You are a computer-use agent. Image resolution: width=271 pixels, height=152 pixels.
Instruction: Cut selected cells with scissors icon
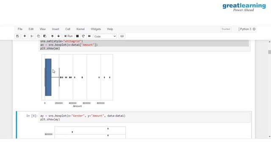(x=32, y=36)
